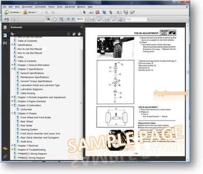
Task: Expand Chapter 8 Troubleshooting
Action: 12,149
